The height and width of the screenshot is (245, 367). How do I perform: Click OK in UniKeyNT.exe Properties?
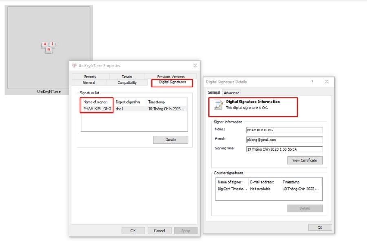[x=133, y=231]
